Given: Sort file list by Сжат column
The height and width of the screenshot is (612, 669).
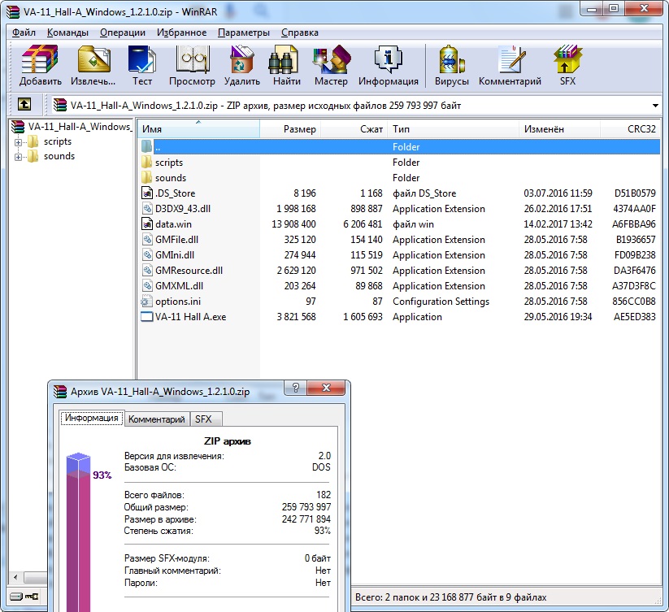Looking at the screenshot, I should (354, 128).
